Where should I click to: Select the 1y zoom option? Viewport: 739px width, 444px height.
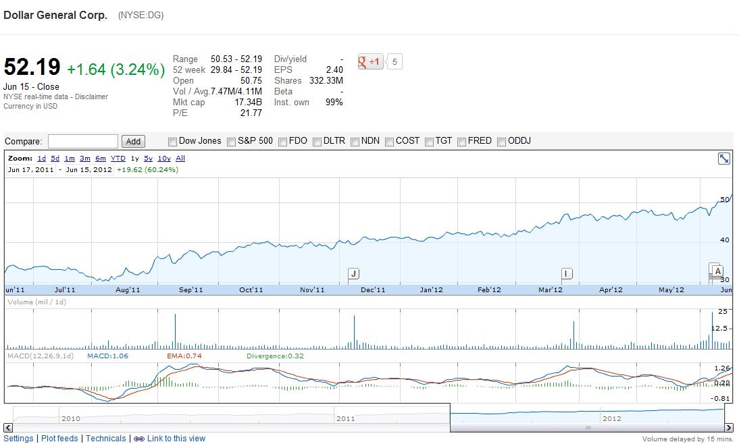[135, 159]
